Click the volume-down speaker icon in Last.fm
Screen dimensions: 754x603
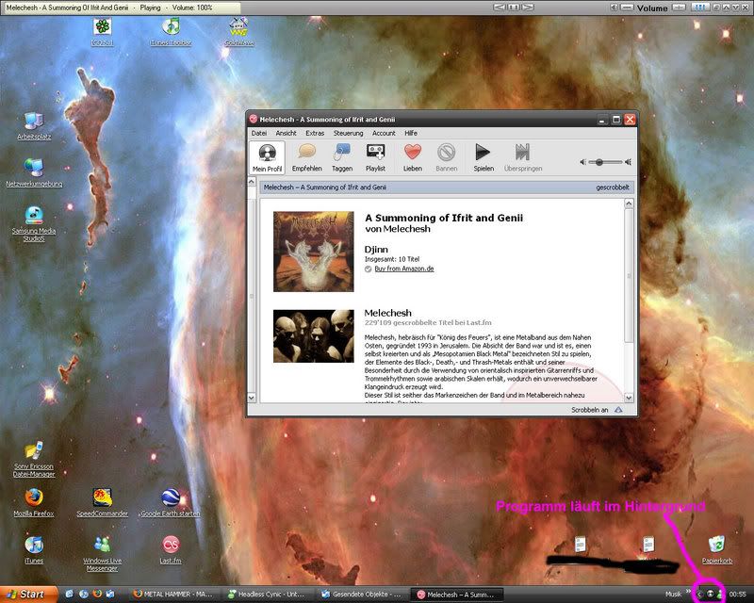click(x=582, y=162)
